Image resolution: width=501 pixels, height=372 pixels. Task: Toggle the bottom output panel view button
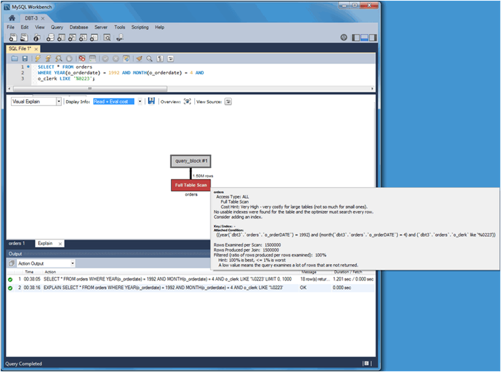pyautogui.click(x=364, y=37)
